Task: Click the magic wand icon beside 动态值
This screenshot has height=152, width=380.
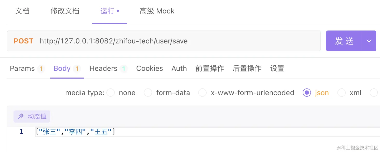Action: 21,116
